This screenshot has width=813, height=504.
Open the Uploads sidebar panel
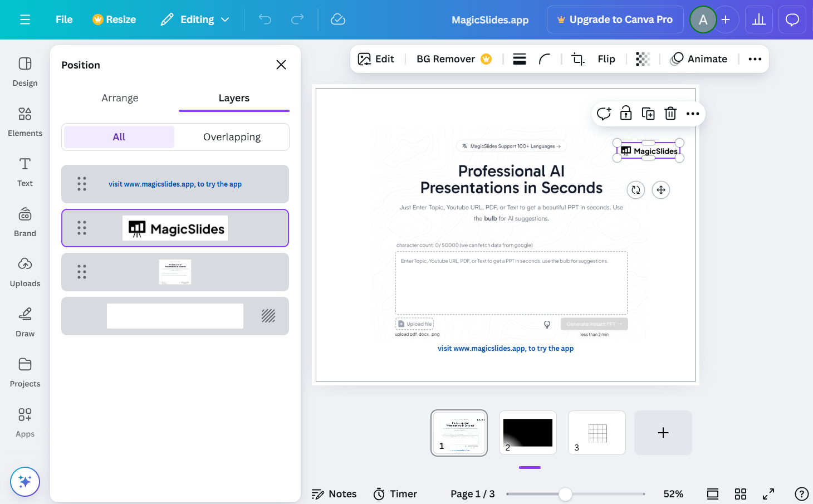(25, 272)
